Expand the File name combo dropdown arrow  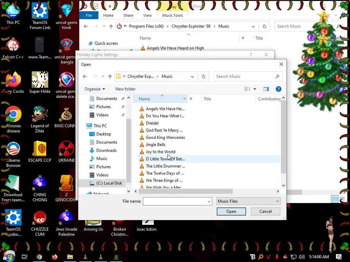pyautogui.click(x=209, y=201)
